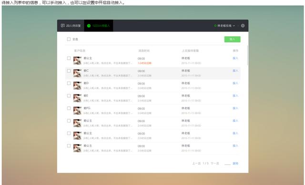The image size is (305, 185).
Task: Select the 赖E row checkbox
Action: 69,96
